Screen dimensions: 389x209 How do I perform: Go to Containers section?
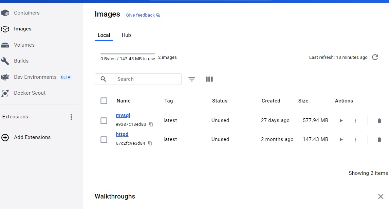(27, 13)
